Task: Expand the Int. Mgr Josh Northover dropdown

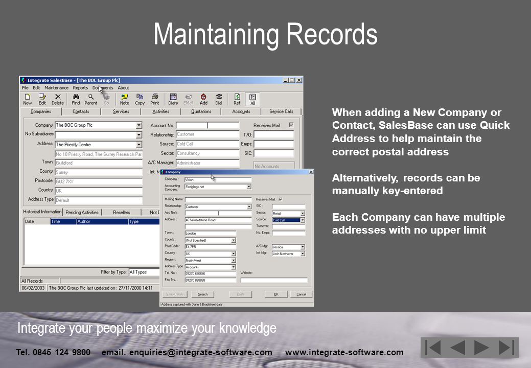Action: point(303,254)
